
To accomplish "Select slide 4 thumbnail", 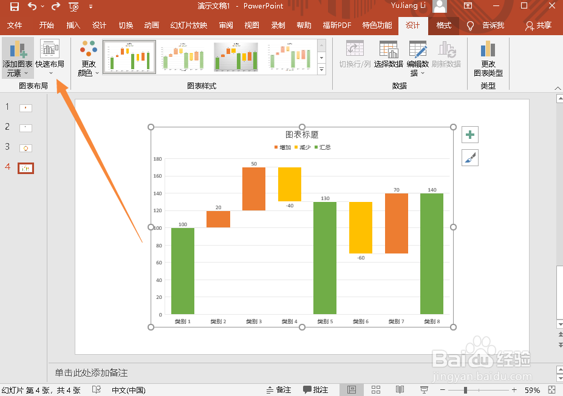I will (x=26, y=168).
